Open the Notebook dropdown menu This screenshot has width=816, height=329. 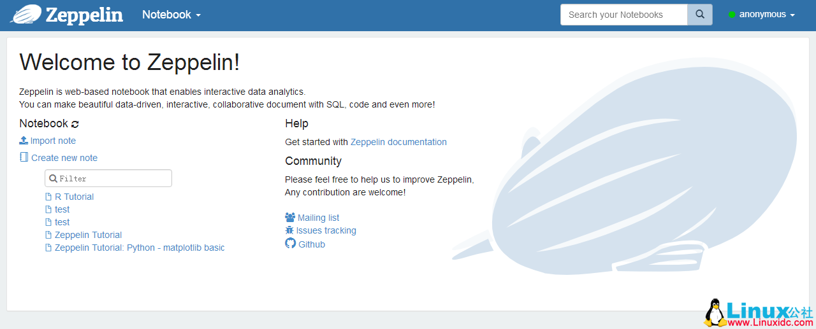point(171,15)
